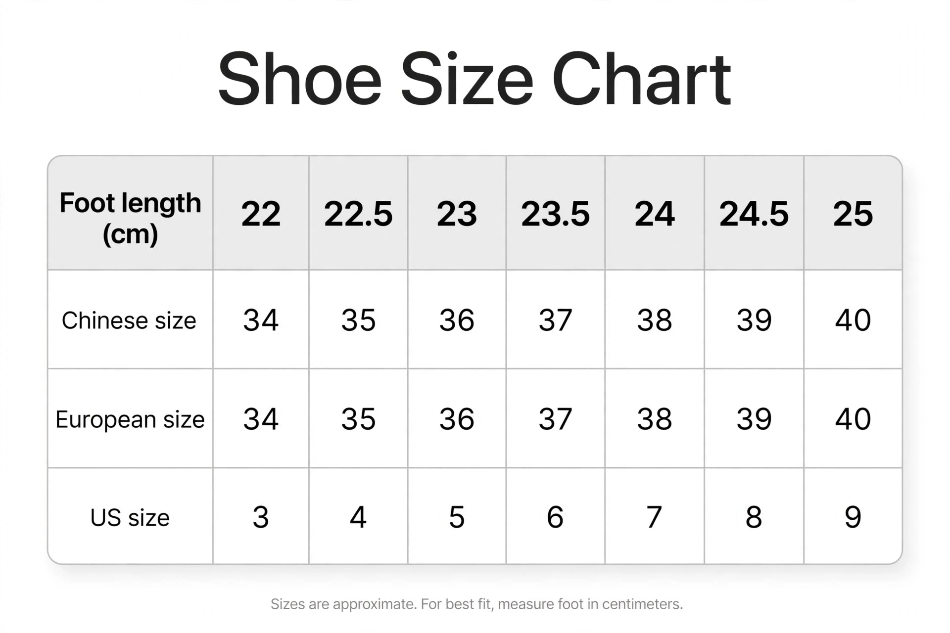Click Chinese size 37 cell
The width and height of the screenshot is (950, 633).
point(555,319)
